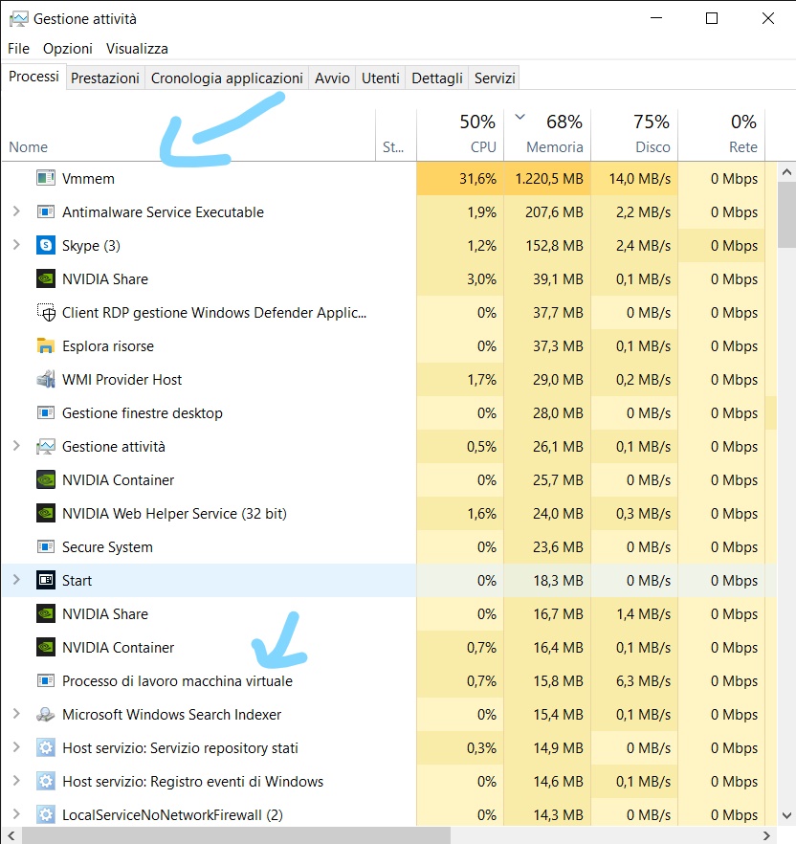Viewport: 796px width, 844px height.
Task: Click the NVIDIA Web Helper Service icon
Action: point(46,513)
